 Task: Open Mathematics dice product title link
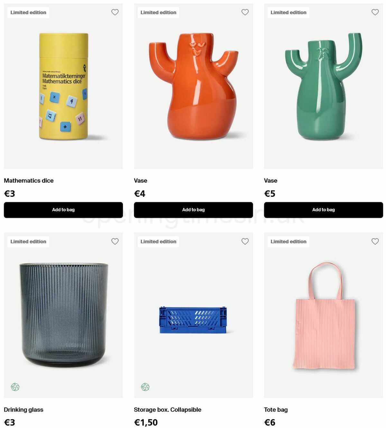click(x=29, y=181)
